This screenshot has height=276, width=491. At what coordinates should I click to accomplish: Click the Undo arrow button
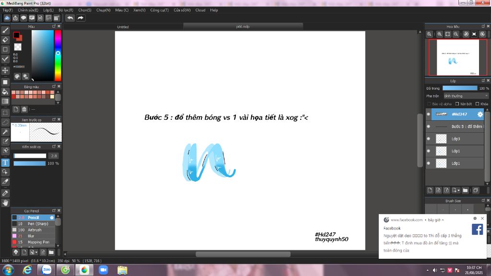tap(70, 18)
